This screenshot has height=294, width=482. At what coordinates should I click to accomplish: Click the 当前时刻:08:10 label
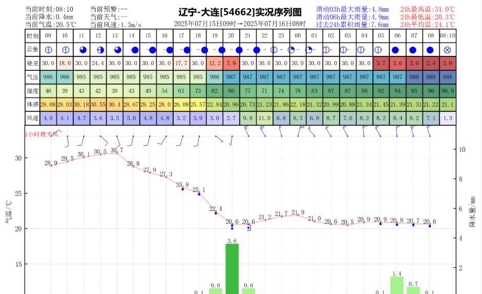point(49,10)
